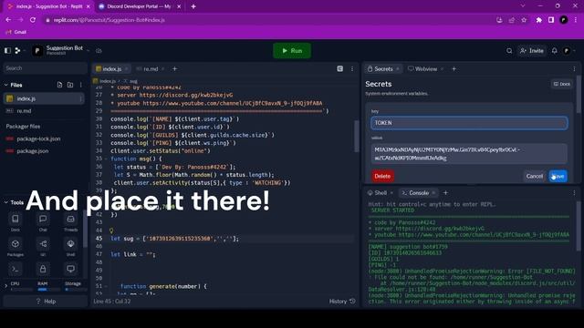Add a new tab next to Webview

454,69
